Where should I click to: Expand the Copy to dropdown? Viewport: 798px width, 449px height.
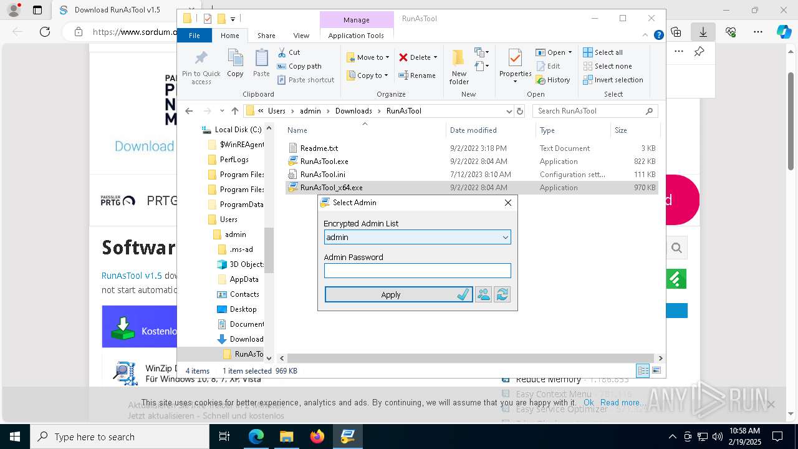click(386, 75)
